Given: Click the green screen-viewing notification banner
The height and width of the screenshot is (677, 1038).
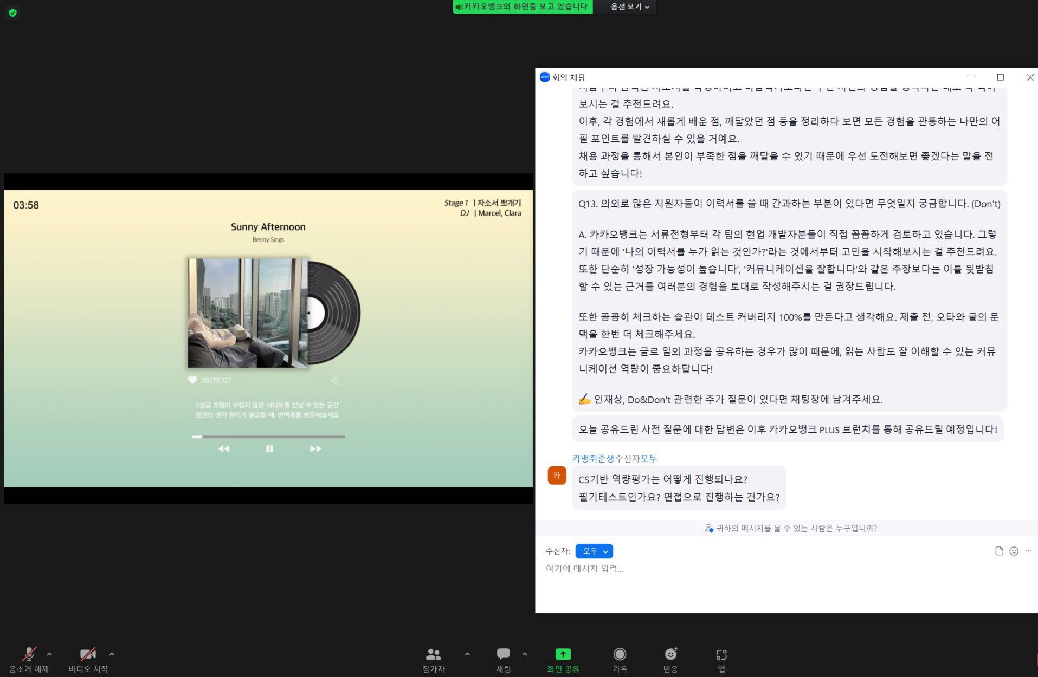Looking at the screenshot, I should coord(523,6).
